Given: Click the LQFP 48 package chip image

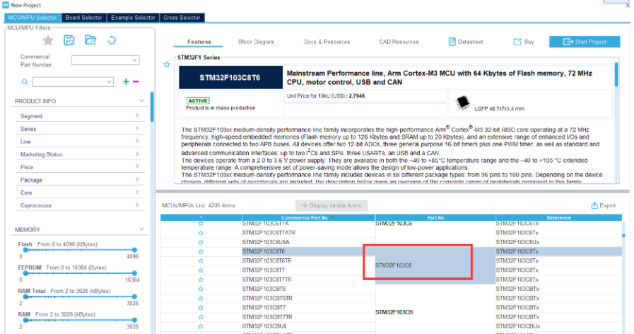Looking at the screenshot, I should click(462, 103).
